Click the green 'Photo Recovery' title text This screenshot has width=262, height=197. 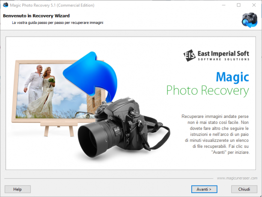click(x=208, y=91)
